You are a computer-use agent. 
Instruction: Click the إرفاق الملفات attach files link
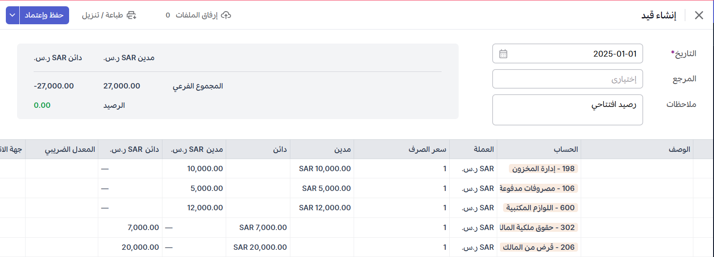coord(197,15)
